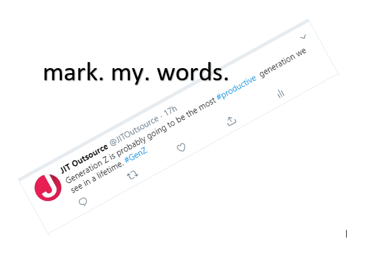
Task: Click the reply speech bubble icon
Action: [x=83, y=202]
